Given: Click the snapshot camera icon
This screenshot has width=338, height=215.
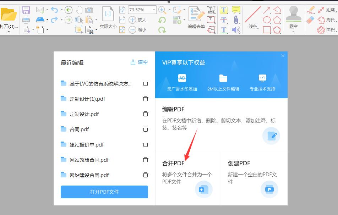Looking at the screenshot, I should click(x=89, y=10).
